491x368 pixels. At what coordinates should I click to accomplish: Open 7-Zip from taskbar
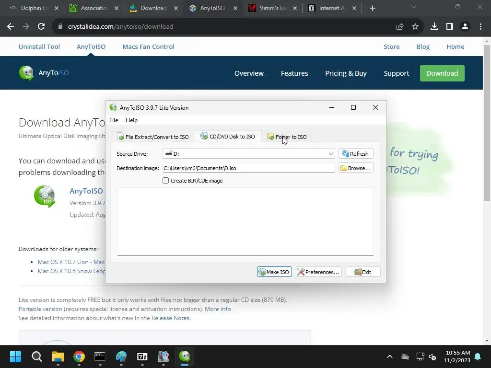[x=142, y=356]
